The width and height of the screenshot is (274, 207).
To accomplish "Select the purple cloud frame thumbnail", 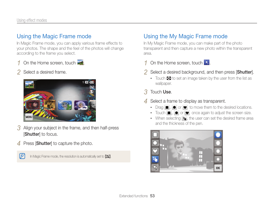I will coord(81,105).
